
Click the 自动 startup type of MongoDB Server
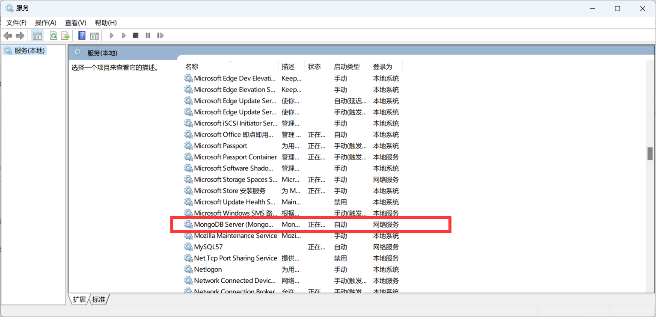point(341,224)
